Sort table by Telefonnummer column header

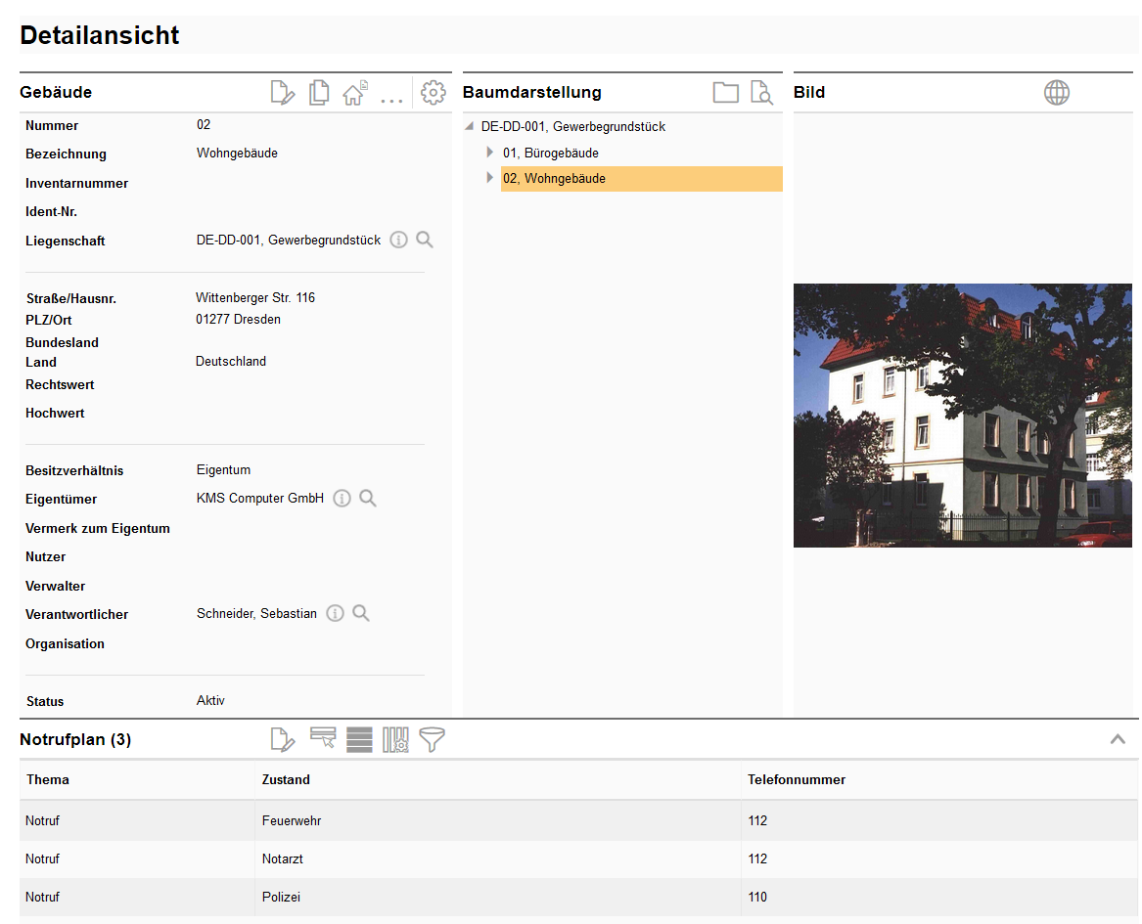click(797, 780)
